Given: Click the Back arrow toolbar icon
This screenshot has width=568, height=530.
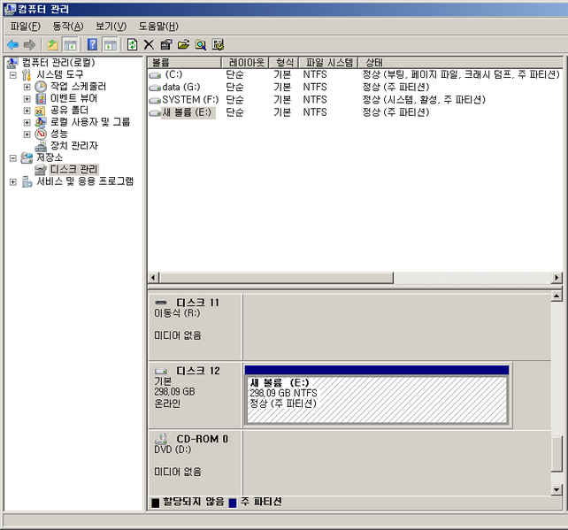Looking at the screenshot, I should [12, 44].
